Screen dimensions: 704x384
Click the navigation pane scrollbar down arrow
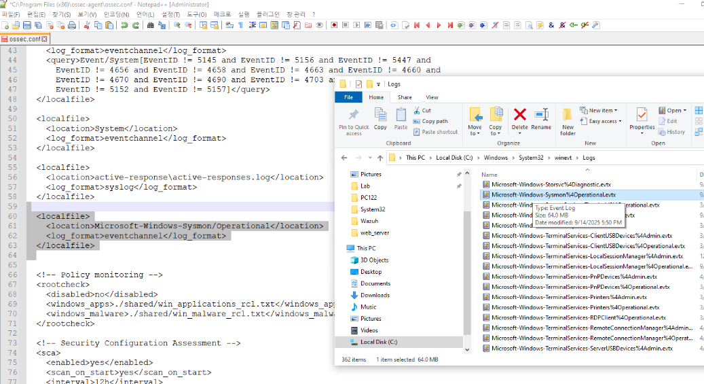pyautogui.click(x=467, y=349)
